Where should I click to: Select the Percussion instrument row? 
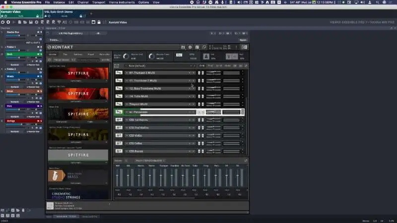click(x=180, y=112)
